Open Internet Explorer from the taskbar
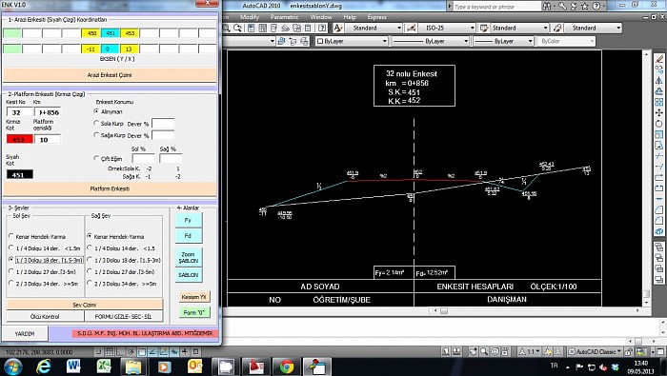Screen dimensions: 667x376 [43, 366]
